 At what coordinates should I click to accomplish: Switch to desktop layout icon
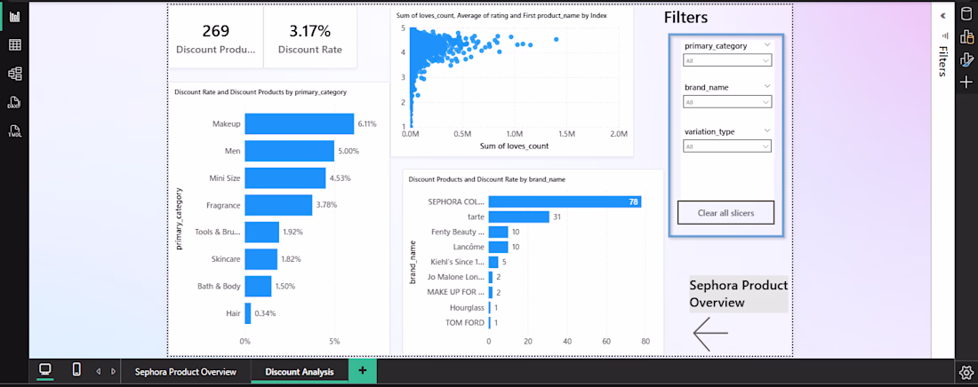click(45, 370)
